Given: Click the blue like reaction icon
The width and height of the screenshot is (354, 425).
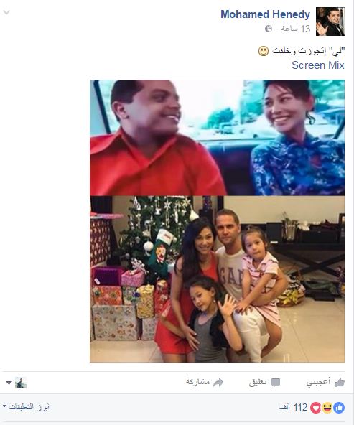Looking at the screenshot, I should (x=339, y=408).
